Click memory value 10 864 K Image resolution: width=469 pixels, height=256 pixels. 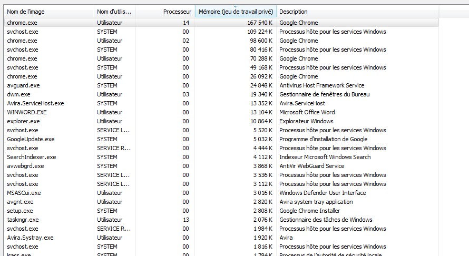261,122
